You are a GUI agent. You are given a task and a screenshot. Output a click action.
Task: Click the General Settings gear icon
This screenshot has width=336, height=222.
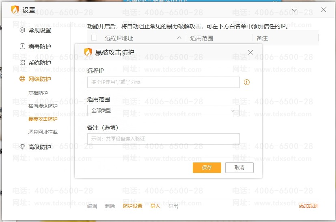click(x=22, y=30)
